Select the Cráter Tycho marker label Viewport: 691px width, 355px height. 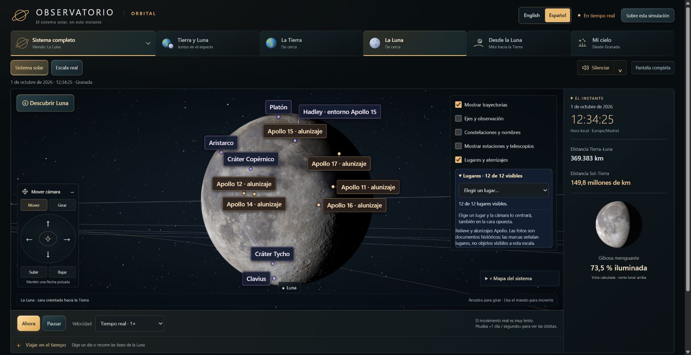272,254
